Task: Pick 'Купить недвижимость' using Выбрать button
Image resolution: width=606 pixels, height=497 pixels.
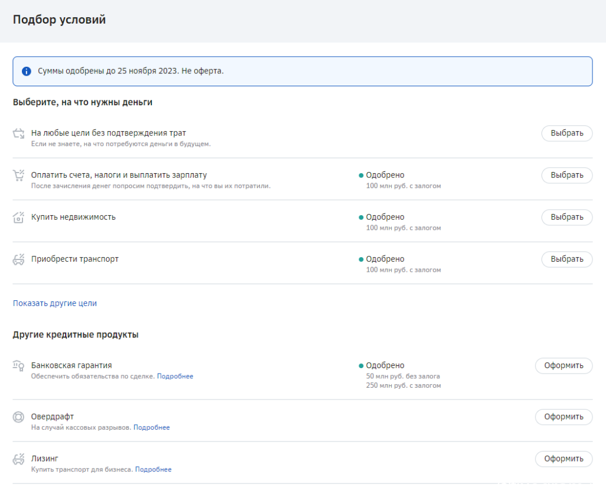Action: pyautogui.click(x=566, y=217)
